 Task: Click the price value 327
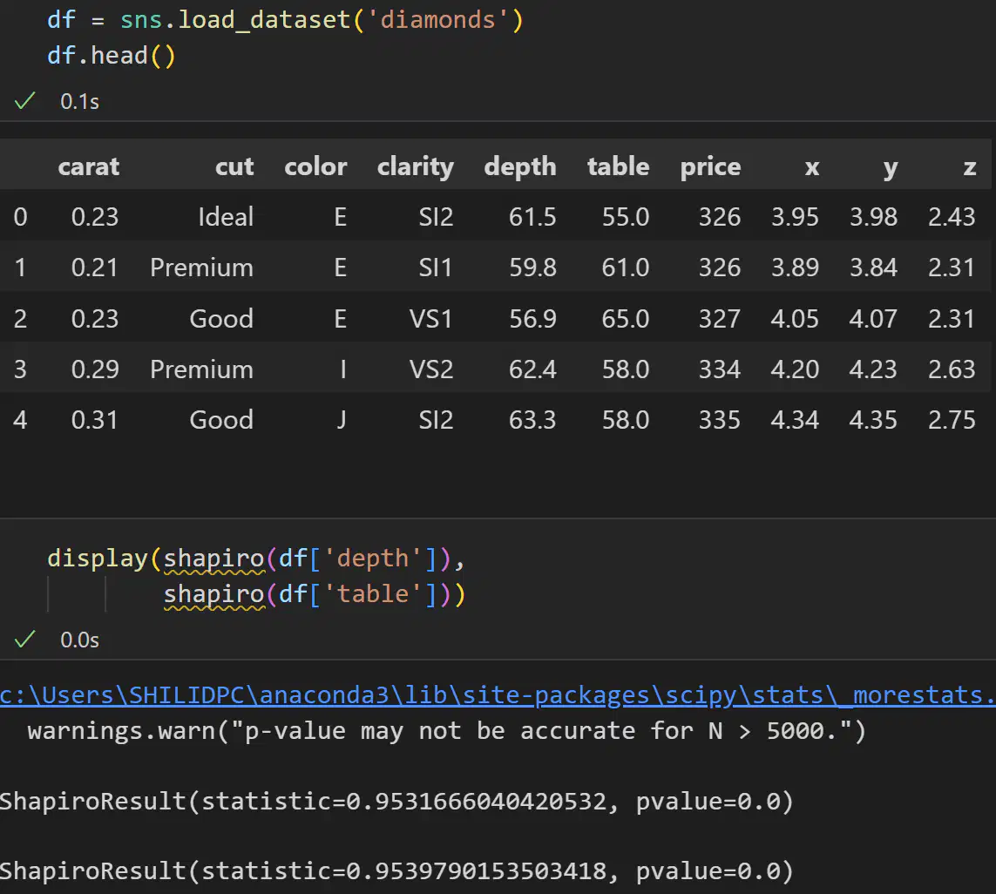coord(720,318)
